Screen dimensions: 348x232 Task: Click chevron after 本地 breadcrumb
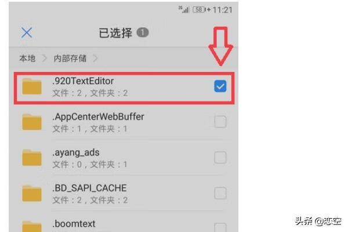pos(45,59)
